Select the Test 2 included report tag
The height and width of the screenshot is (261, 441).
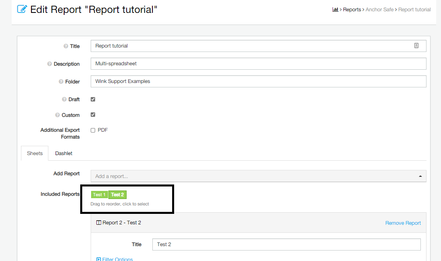pos(118,195)
